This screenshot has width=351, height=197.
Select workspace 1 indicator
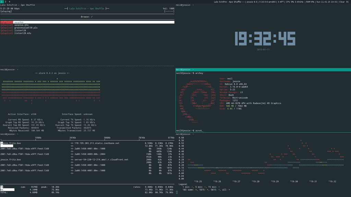click(1, 1)
